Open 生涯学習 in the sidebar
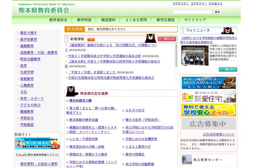253x168 pixels. (27, 72)
